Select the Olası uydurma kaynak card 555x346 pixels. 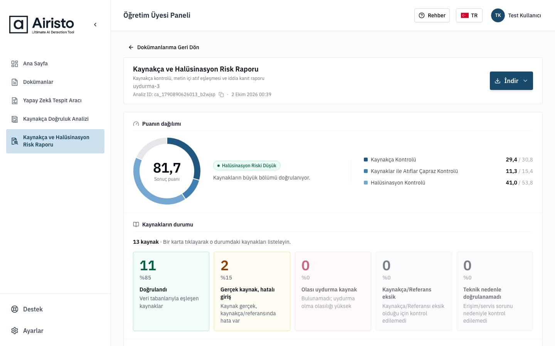tap(333, 291)
